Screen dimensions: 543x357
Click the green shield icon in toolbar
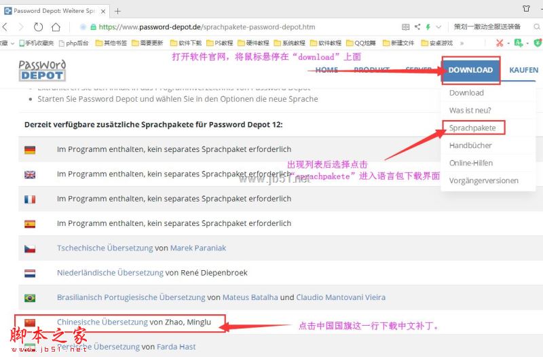coord(538,43)
